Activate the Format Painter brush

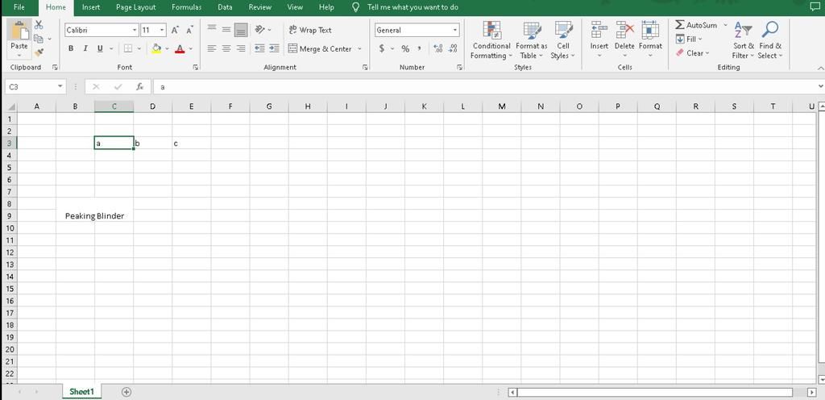(x=39, y=52)
